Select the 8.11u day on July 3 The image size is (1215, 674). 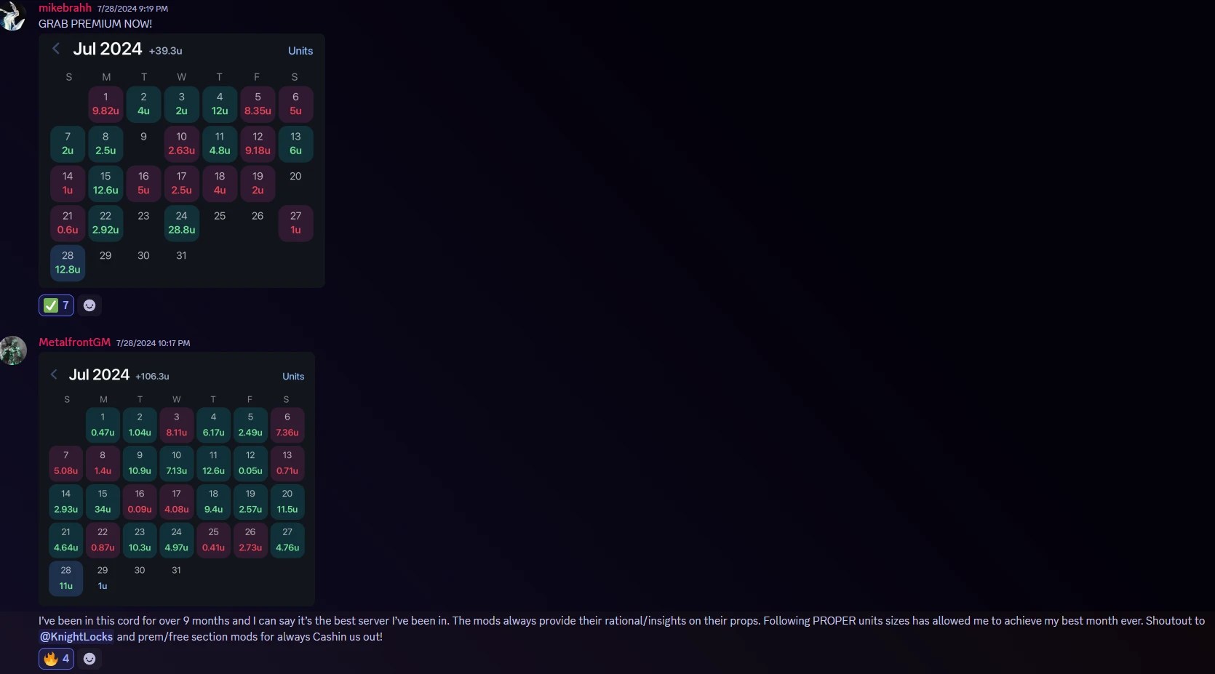click(x=177, y=425)
